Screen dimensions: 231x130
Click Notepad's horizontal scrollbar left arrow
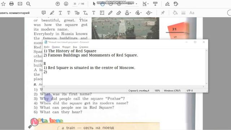pos(44,87)
